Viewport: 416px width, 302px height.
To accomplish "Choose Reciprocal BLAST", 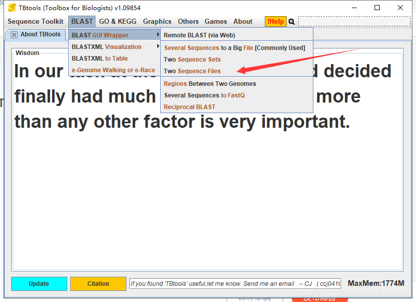I will 237,107.
